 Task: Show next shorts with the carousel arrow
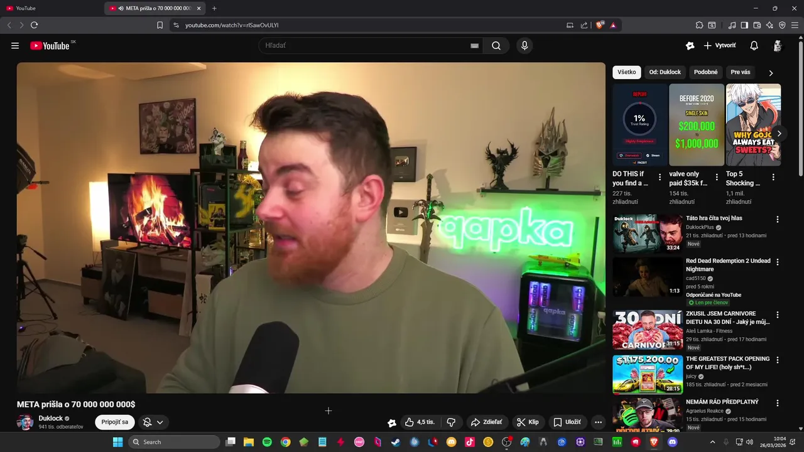779,134
